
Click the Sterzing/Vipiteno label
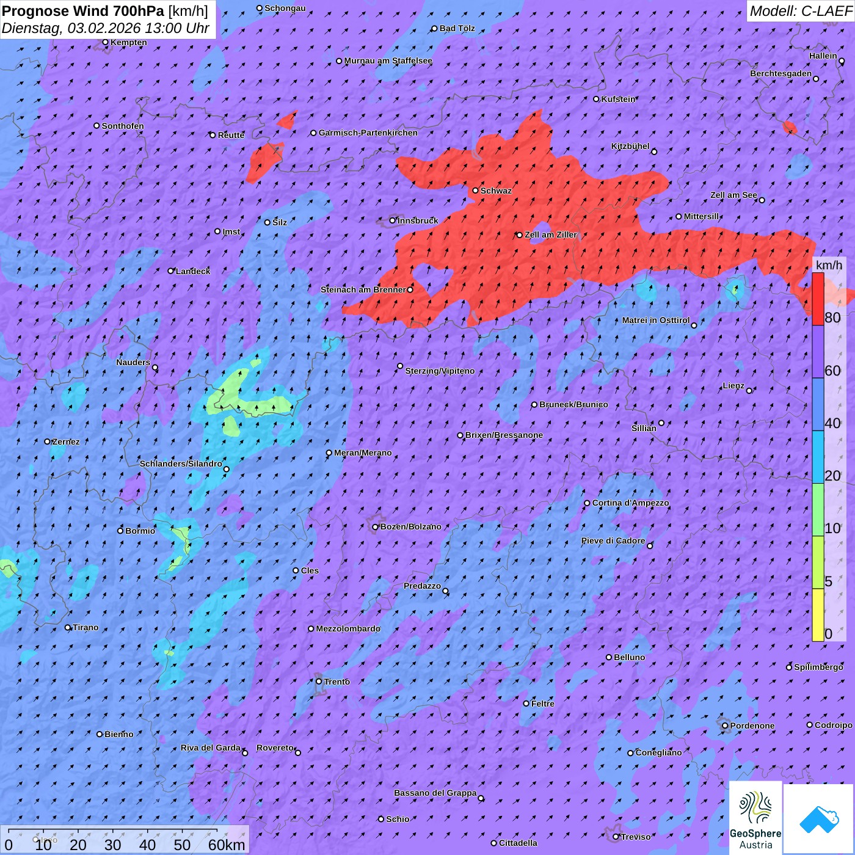click(440, 371)
